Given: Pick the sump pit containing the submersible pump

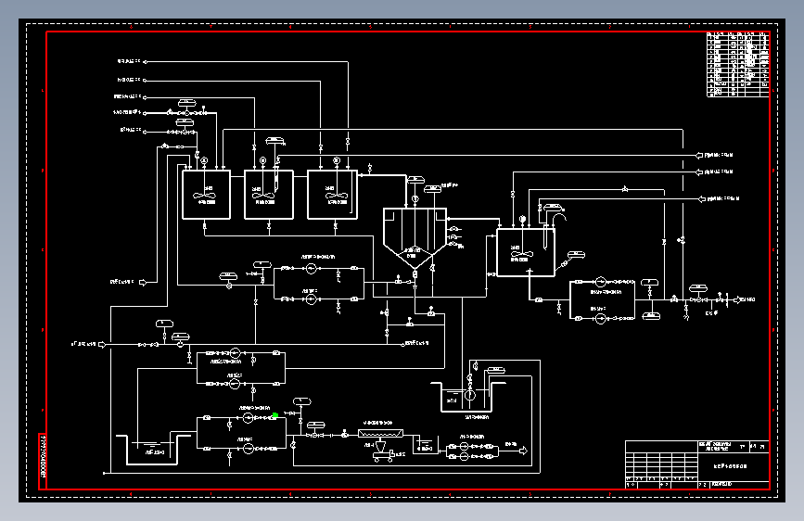Looking at the screenshot, I should (x=466, y=397).
